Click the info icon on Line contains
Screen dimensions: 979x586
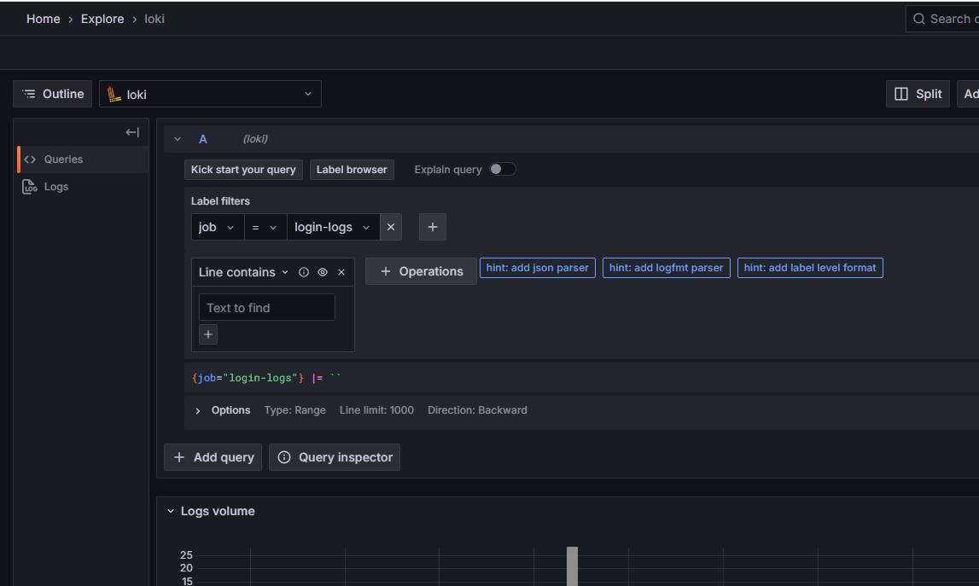click(304, 272)
